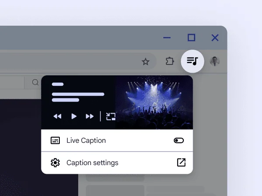Open the Extensions puzzle icon
Viewport: 262px width, 196px height.
(169, 61)
